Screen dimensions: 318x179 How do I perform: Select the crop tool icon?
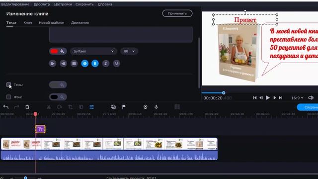click(71, 107)
